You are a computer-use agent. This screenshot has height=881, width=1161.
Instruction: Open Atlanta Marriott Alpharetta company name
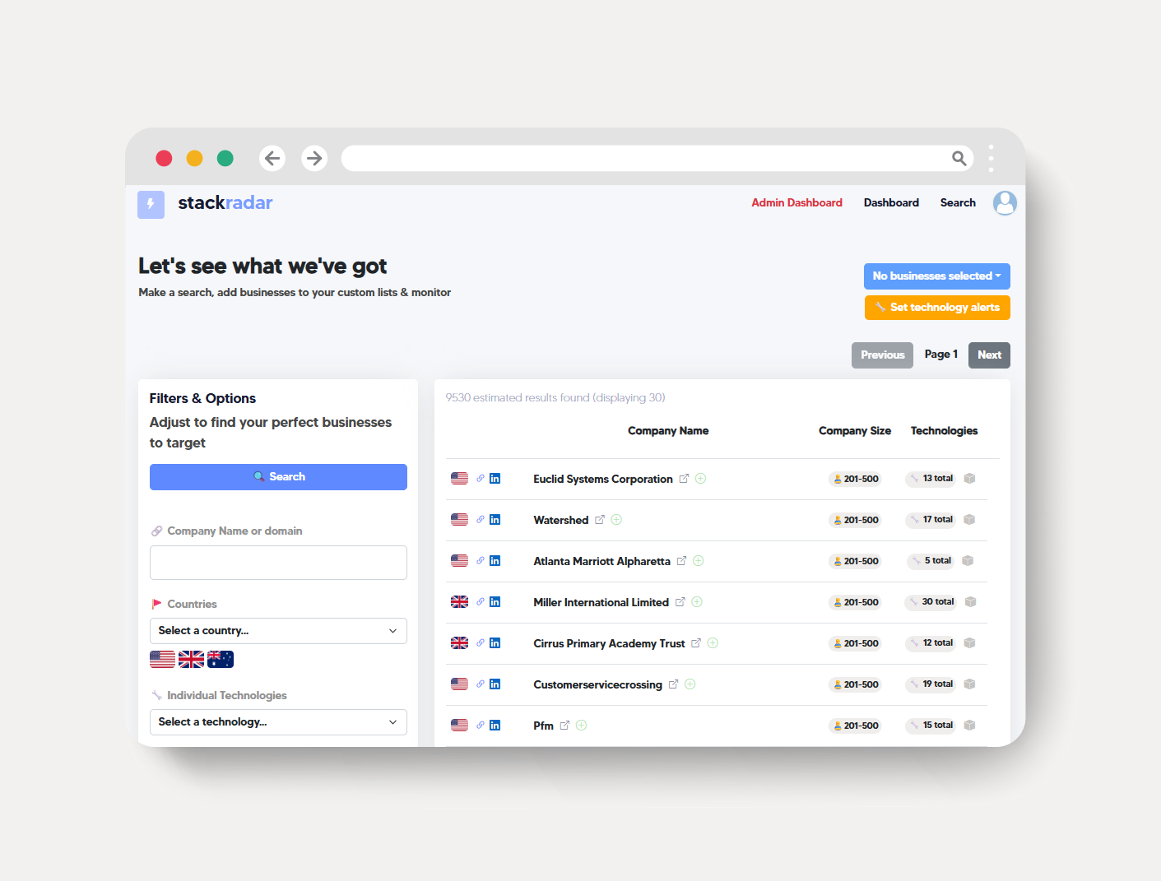tap(601, 561)
